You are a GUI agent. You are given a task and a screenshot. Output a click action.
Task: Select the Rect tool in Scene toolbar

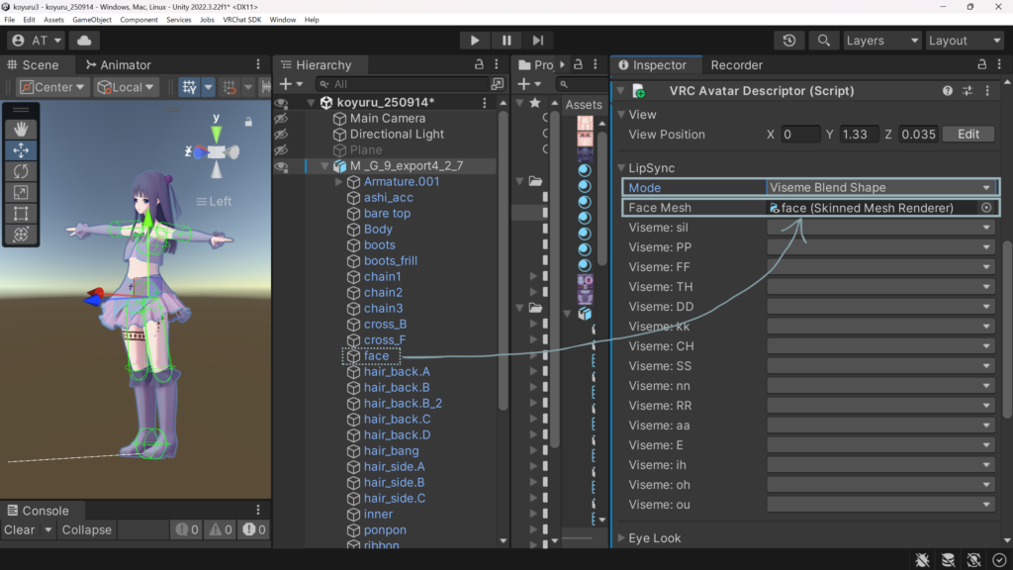point(21,213)
